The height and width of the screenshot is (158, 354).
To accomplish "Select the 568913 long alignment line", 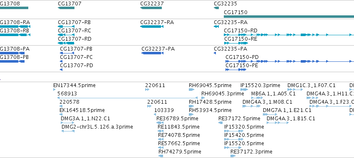I will click(128, 98).
